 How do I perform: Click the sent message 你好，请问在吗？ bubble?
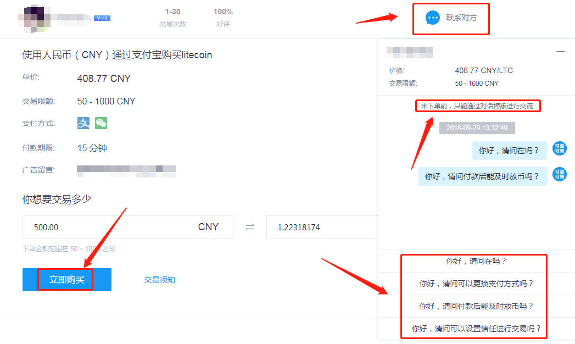click(x=509, y=151)
